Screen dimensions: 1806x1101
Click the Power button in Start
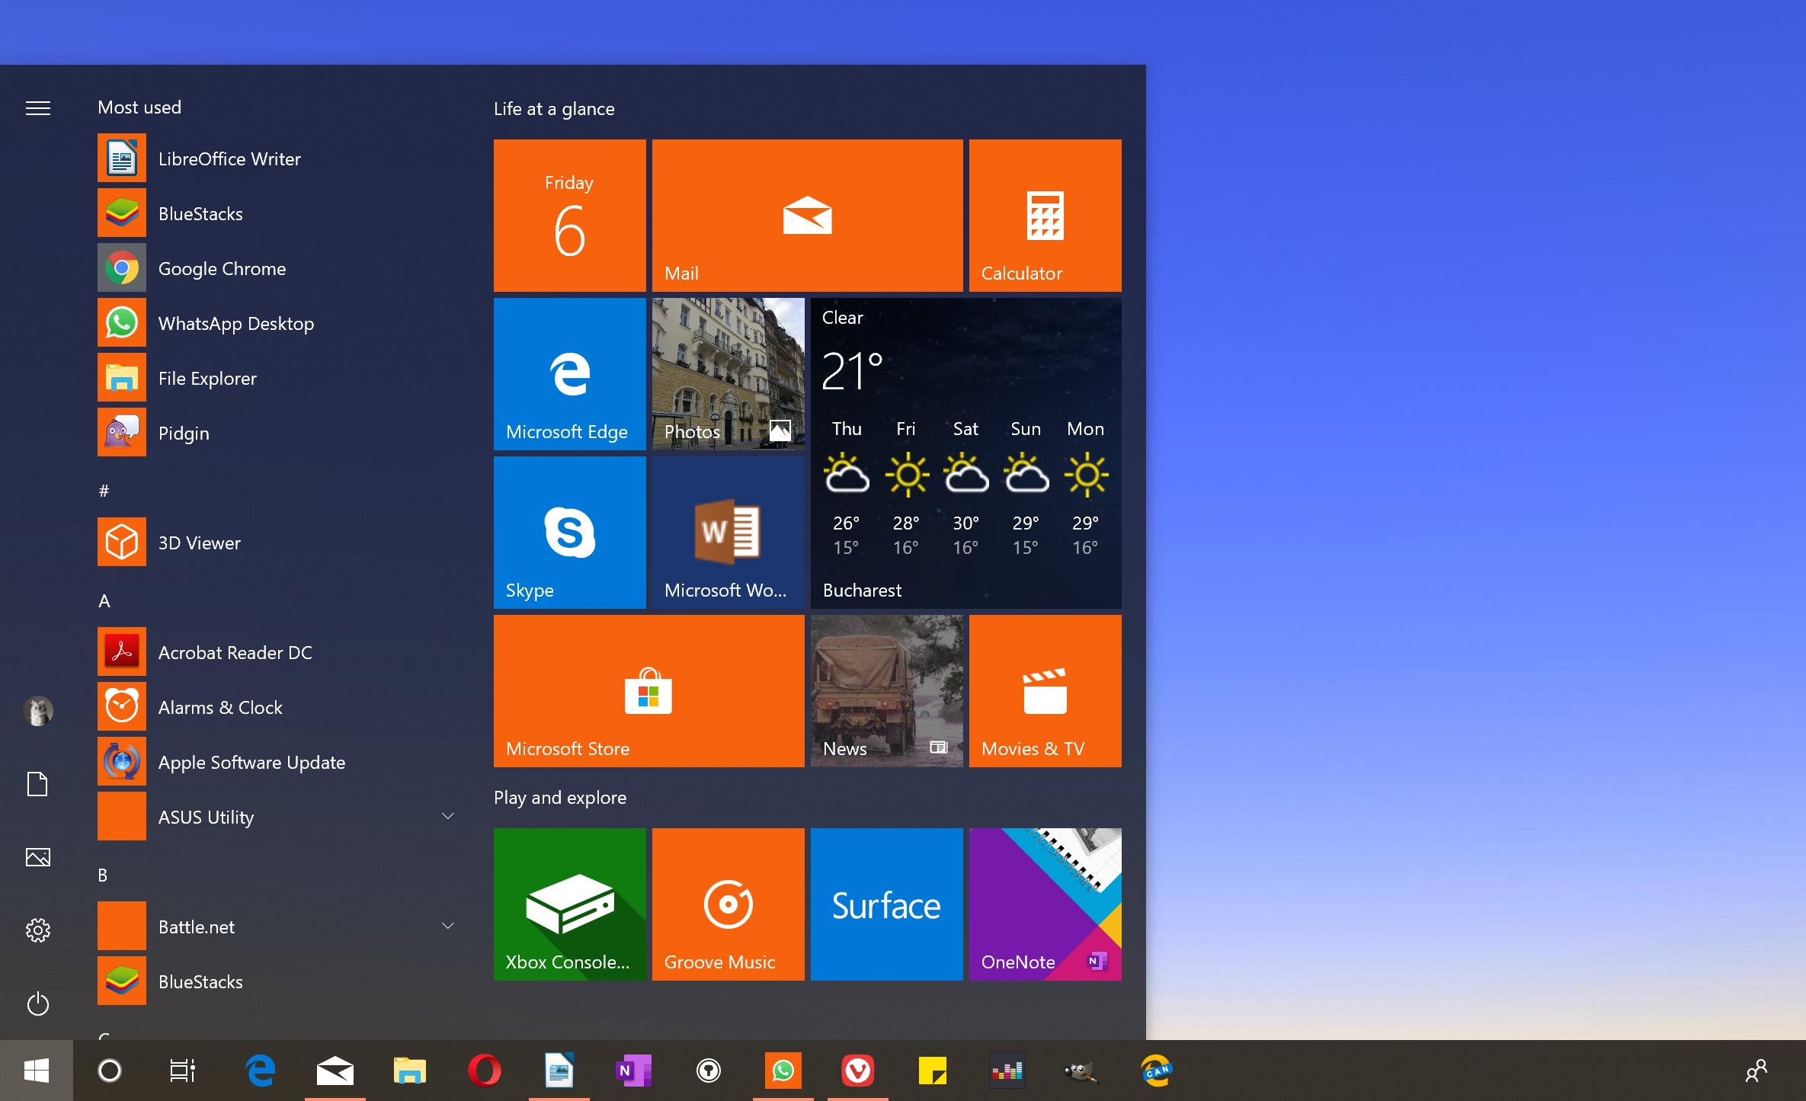click(38, 1003)
